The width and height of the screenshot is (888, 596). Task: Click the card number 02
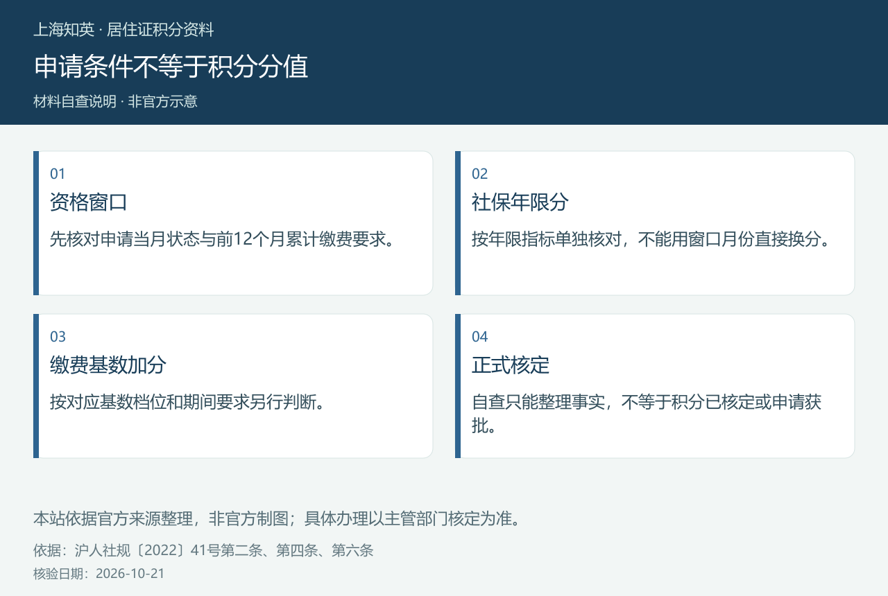click(x=480, y=174)
